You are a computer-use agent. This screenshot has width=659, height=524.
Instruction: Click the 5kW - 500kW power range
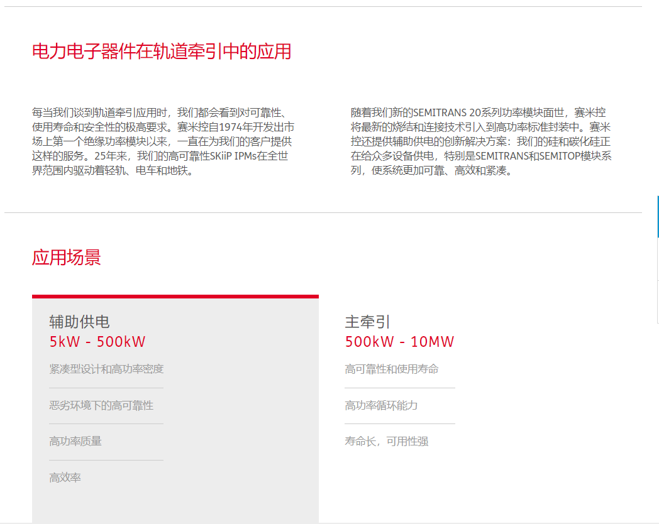point(97,342)
